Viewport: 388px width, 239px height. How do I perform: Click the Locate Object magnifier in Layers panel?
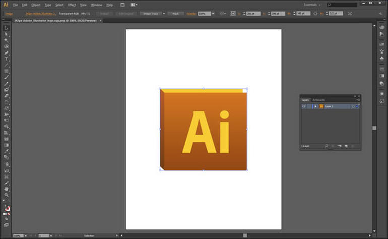[x=327, y=146]
